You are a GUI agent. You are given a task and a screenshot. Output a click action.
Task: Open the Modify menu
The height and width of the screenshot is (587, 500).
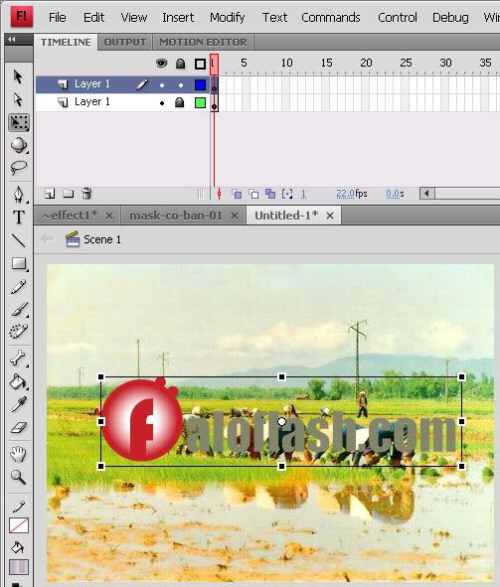(227, 17)
